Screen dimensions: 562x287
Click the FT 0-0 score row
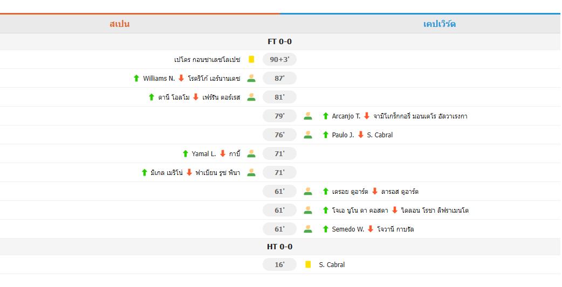click(279, 41)
